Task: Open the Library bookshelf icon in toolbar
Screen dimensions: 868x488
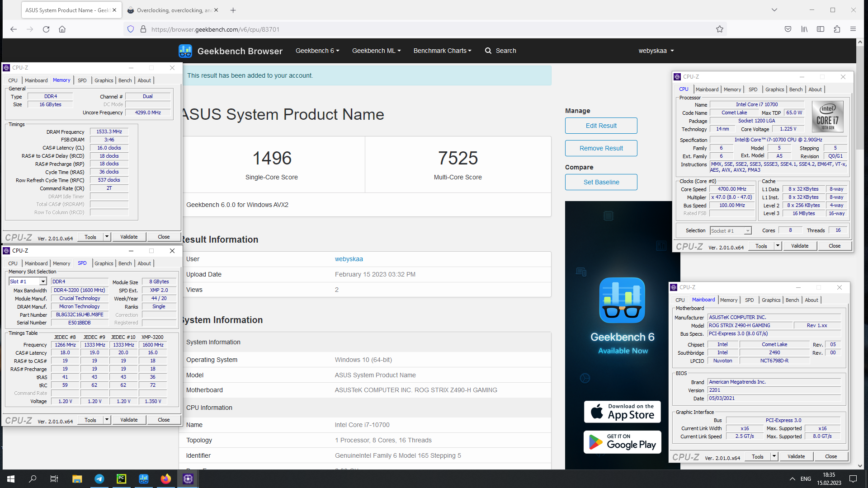Action: coord(804,29)
